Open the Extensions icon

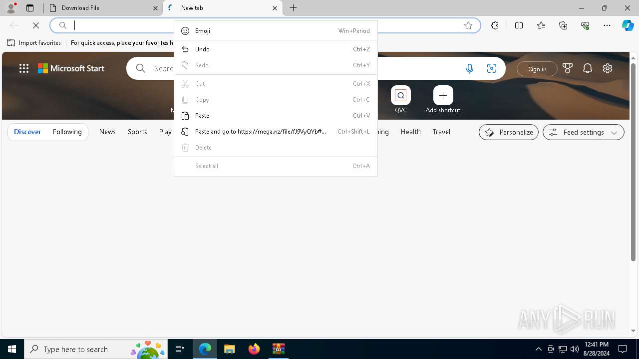coord(495,25)
